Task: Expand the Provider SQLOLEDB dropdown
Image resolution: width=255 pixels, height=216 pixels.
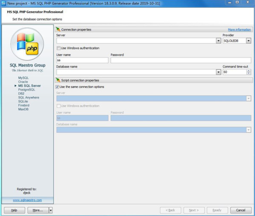Action: tap(248, 41)
